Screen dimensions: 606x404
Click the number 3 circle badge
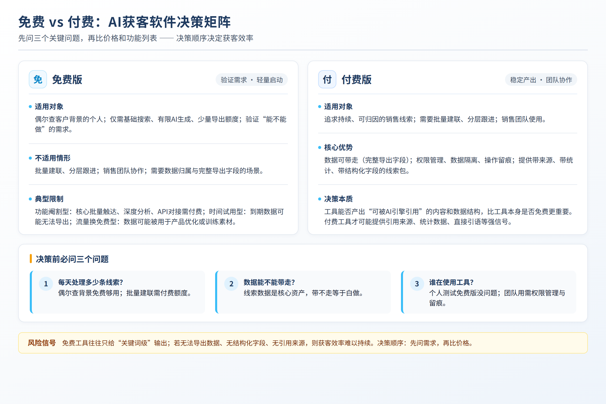pyautogui.click(x=417, y=284)
